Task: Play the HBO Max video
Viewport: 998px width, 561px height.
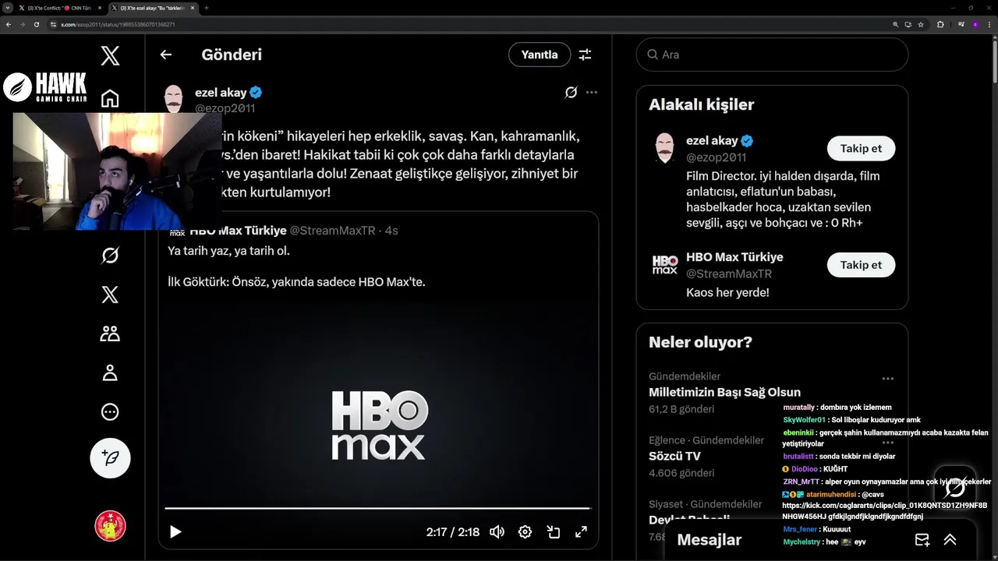Action: pos(175,532)
